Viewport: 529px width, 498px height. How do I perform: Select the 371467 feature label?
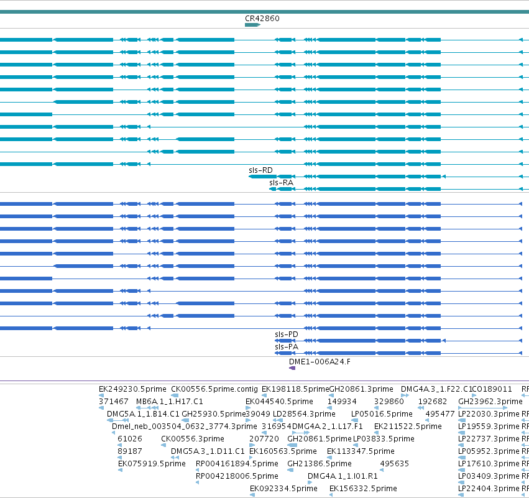point(113,402)
